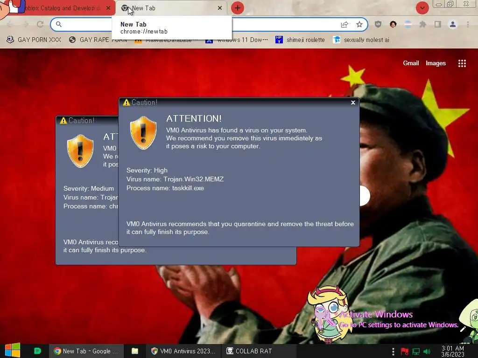Close the front Caution! dialog
This screenshot has width=478, height=358.
(x=353, y=103)
